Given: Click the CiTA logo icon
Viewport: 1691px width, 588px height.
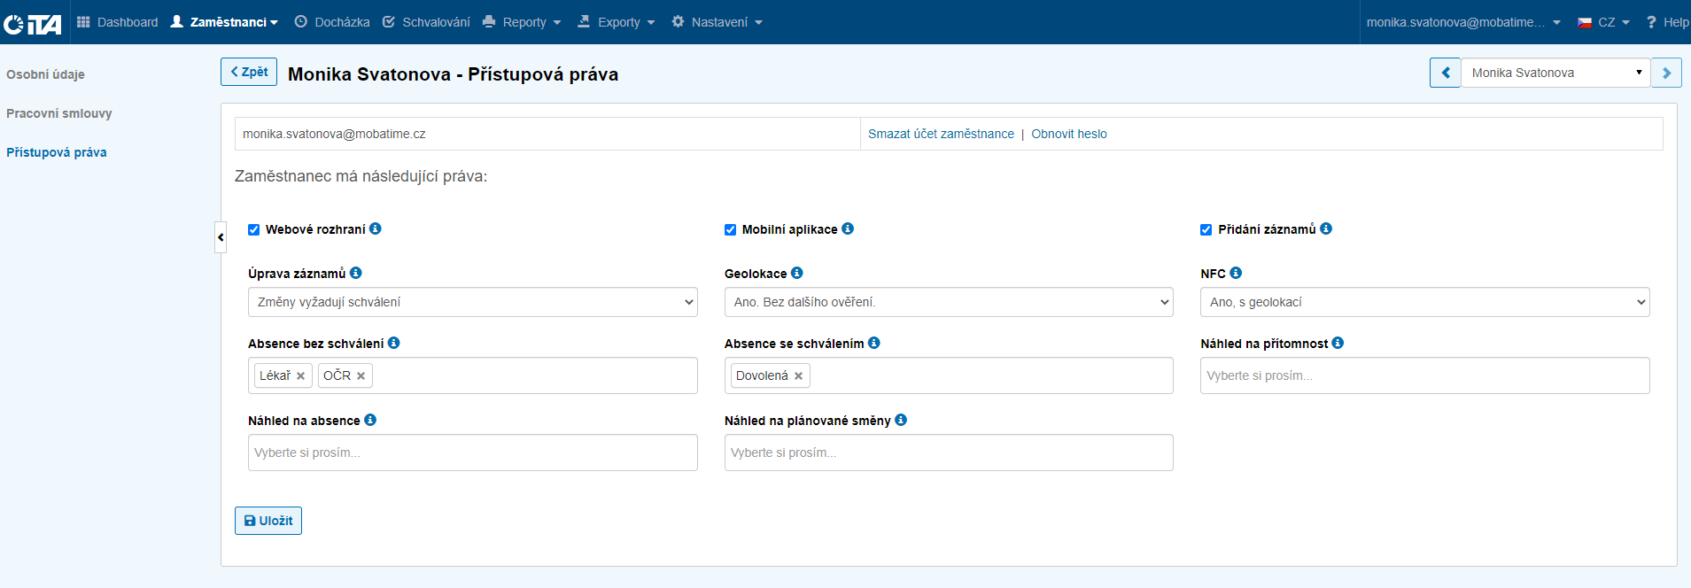Looking at the screenshot, I should 33,24.
